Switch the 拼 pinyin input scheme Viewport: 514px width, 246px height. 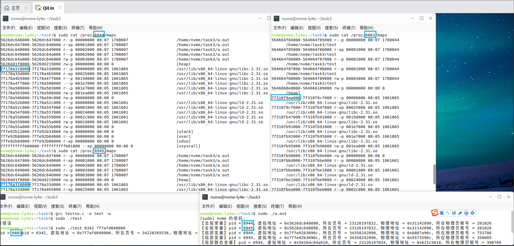(x=454, y=213)
